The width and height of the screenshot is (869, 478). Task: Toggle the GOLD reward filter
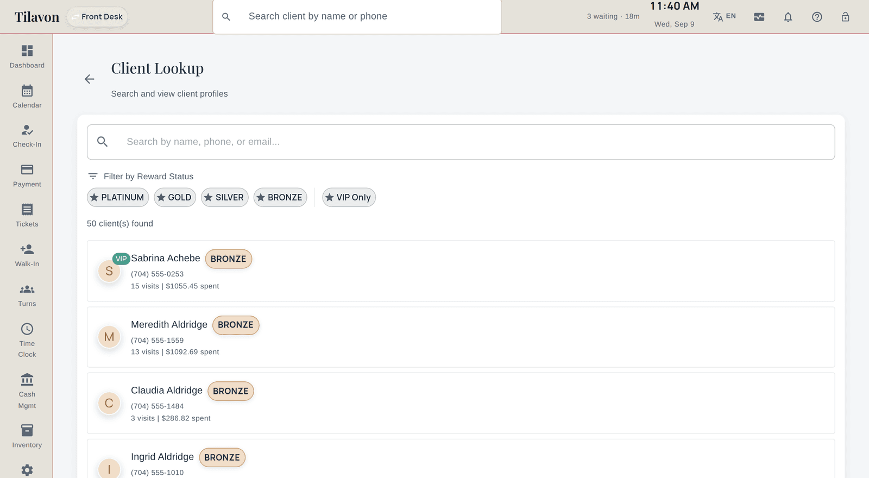tap(175, 197)
